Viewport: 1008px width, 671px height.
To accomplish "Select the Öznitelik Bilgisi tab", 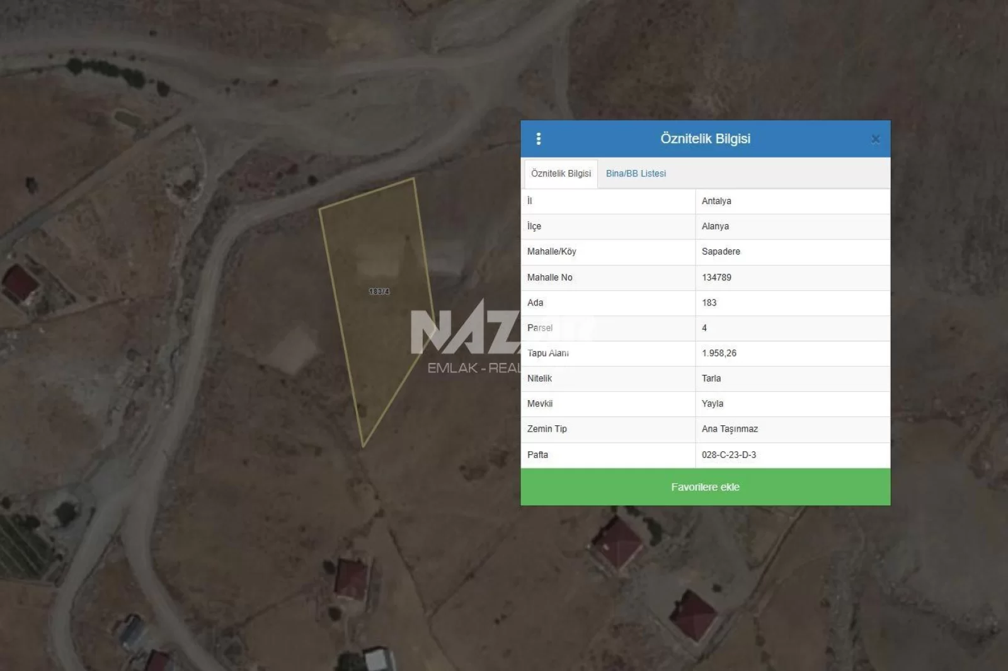I will [561, 173].
